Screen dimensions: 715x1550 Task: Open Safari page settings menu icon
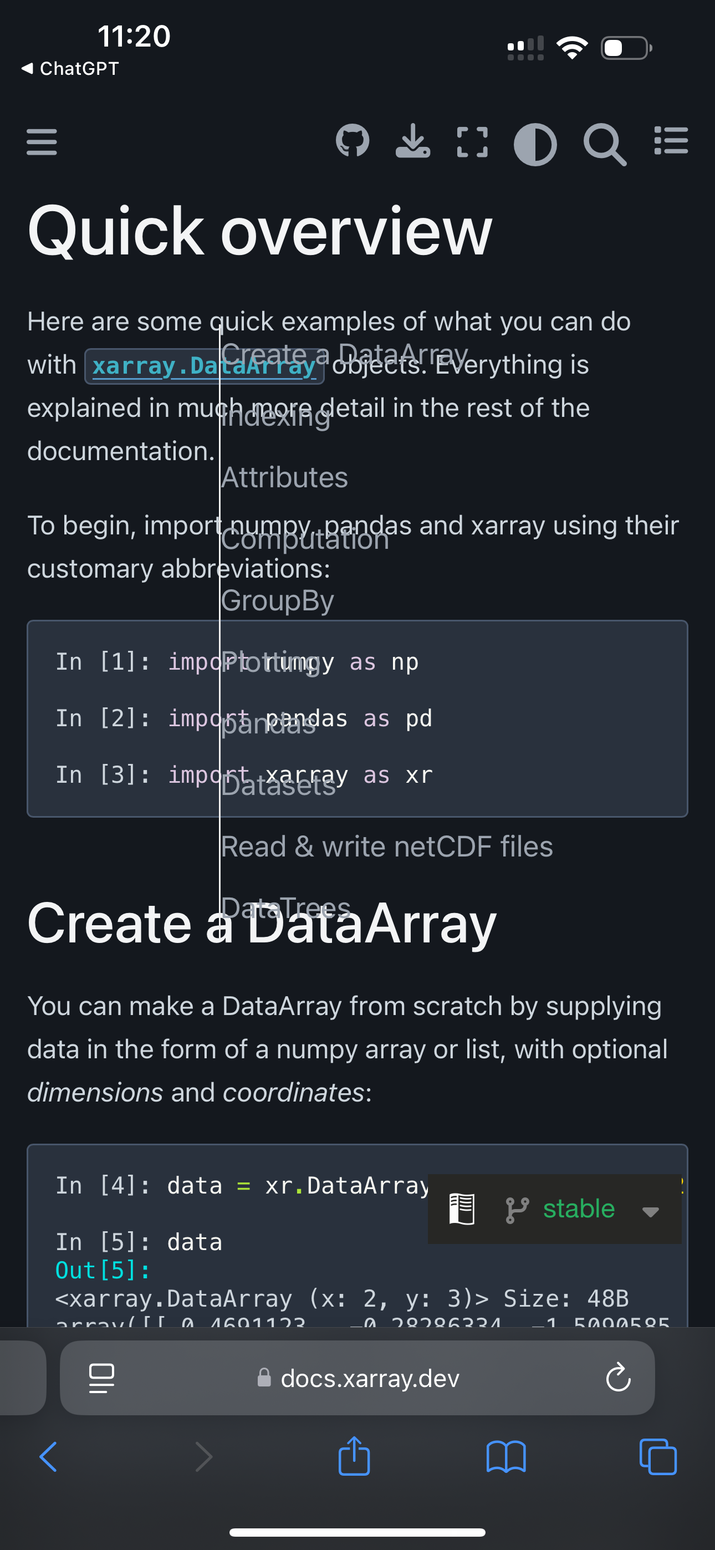coord(101,1377)
